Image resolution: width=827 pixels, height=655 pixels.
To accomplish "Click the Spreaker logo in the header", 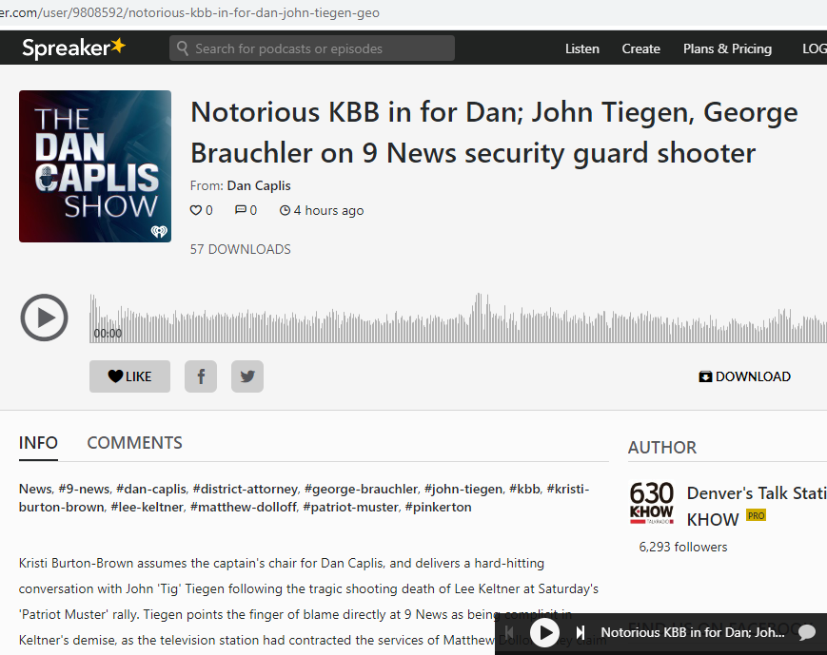I will [74, 48].
